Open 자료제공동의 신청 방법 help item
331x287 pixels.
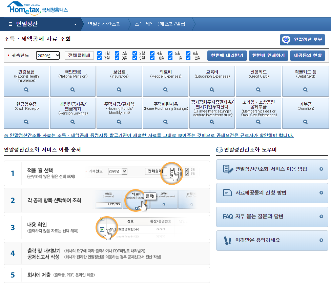(x=272, y=193)
